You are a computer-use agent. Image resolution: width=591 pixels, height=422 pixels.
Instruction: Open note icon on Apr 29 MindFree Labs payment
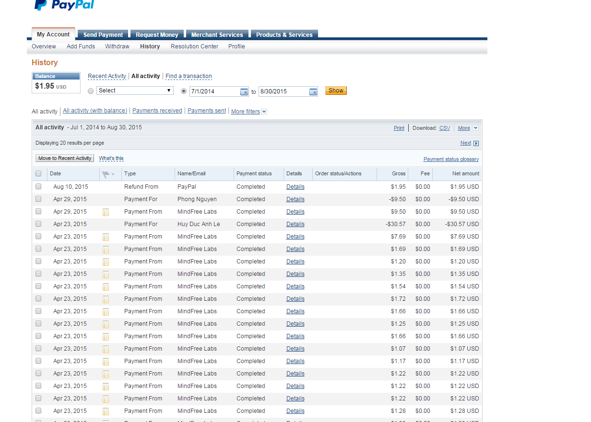[x=106, y=212]
